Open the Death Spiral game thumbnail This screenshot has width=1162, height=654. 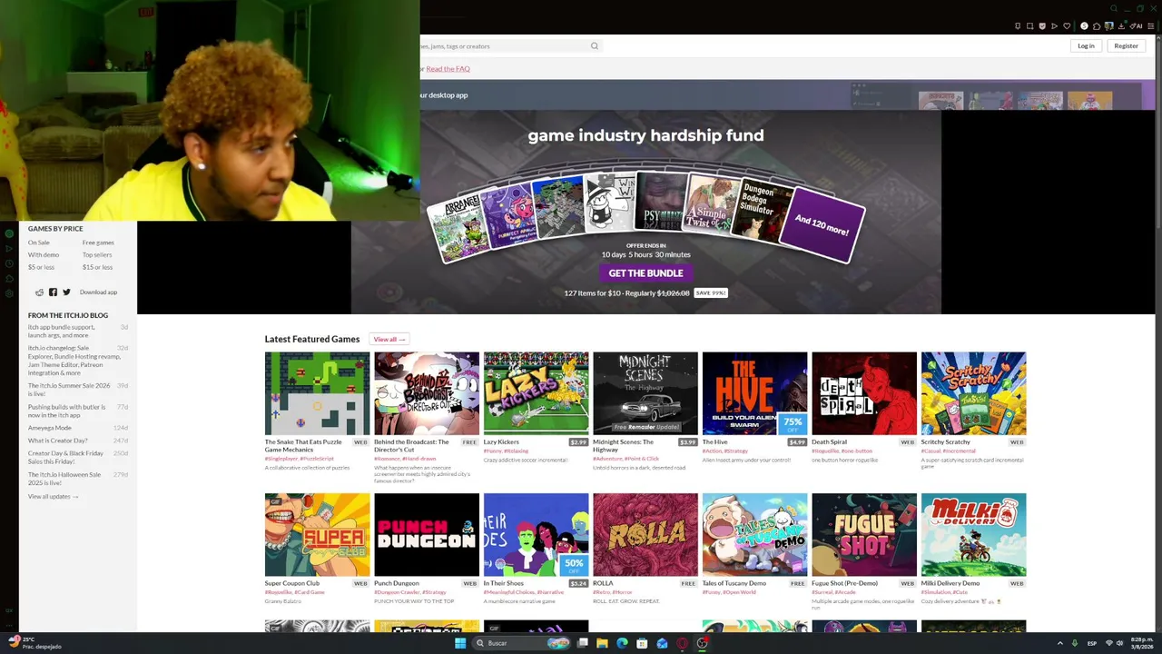point(864,393)
